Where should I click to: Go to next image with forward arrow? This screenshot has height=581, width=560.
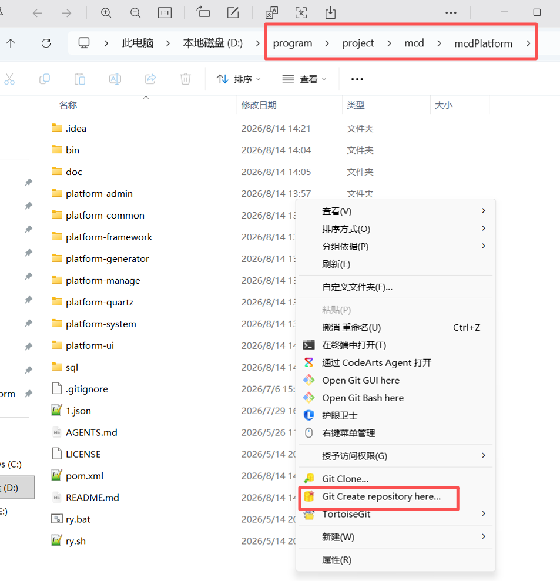67,14
